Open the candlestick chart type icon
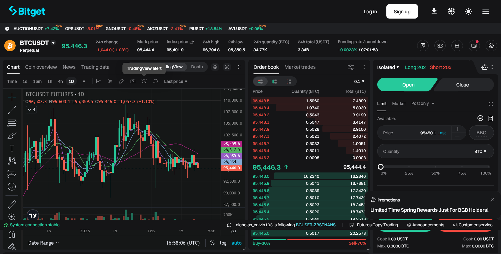This screenshot has height=254, width=501. (110, 81)
